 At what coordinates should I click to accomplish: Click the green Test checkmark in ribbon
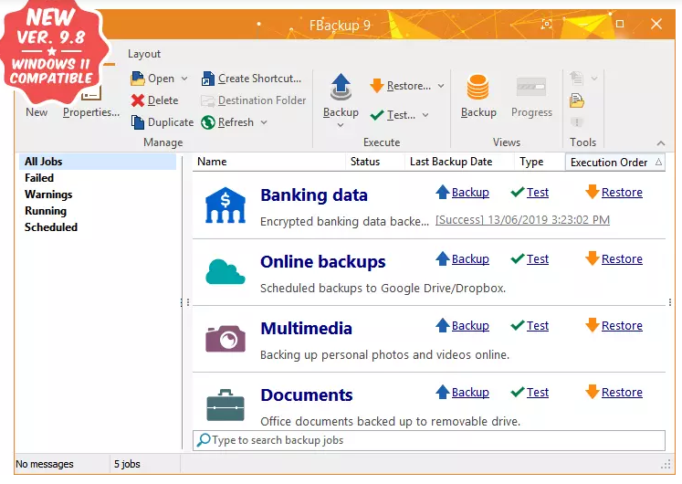click(377, 115)
